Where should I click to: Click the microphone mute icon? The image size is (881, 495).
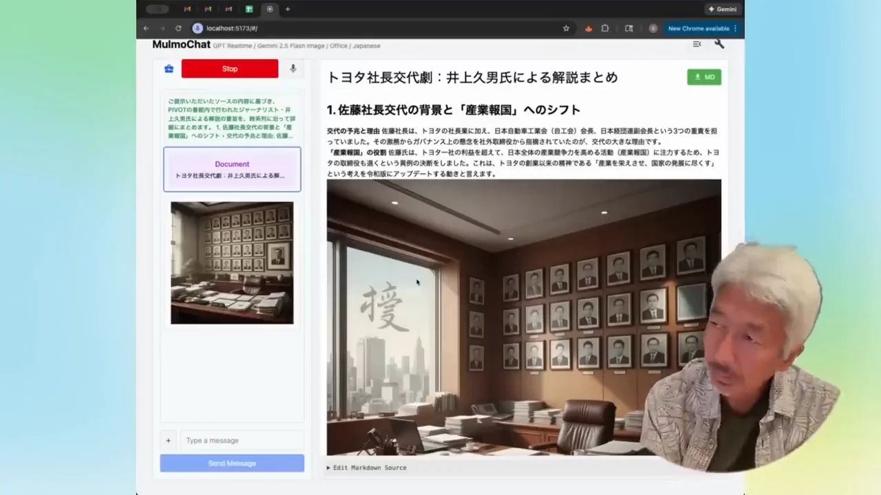tap(293, 69)
